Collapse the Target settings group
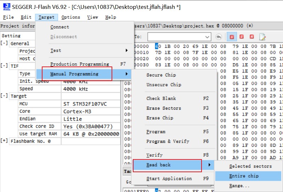 4,96
